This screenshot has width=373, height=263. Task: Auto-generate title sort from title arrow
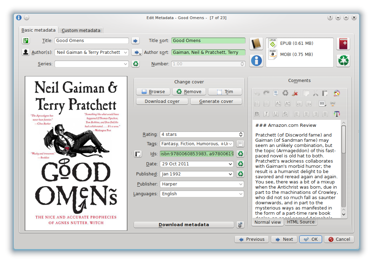pos(135,41)
